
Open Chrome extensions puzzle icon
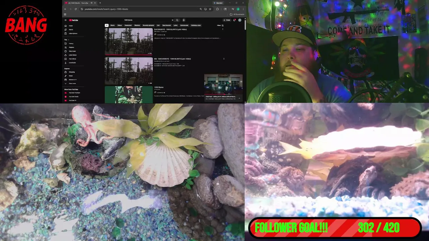pyautogui.click(x=218, y=9)
